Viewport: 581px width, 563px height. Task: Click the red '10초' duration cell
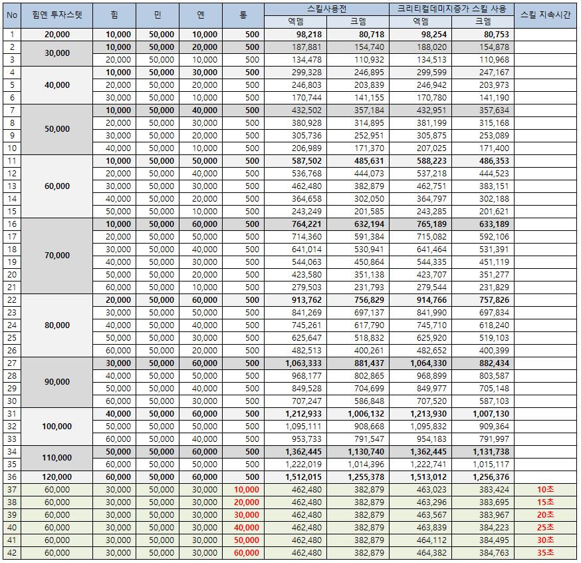545,489
